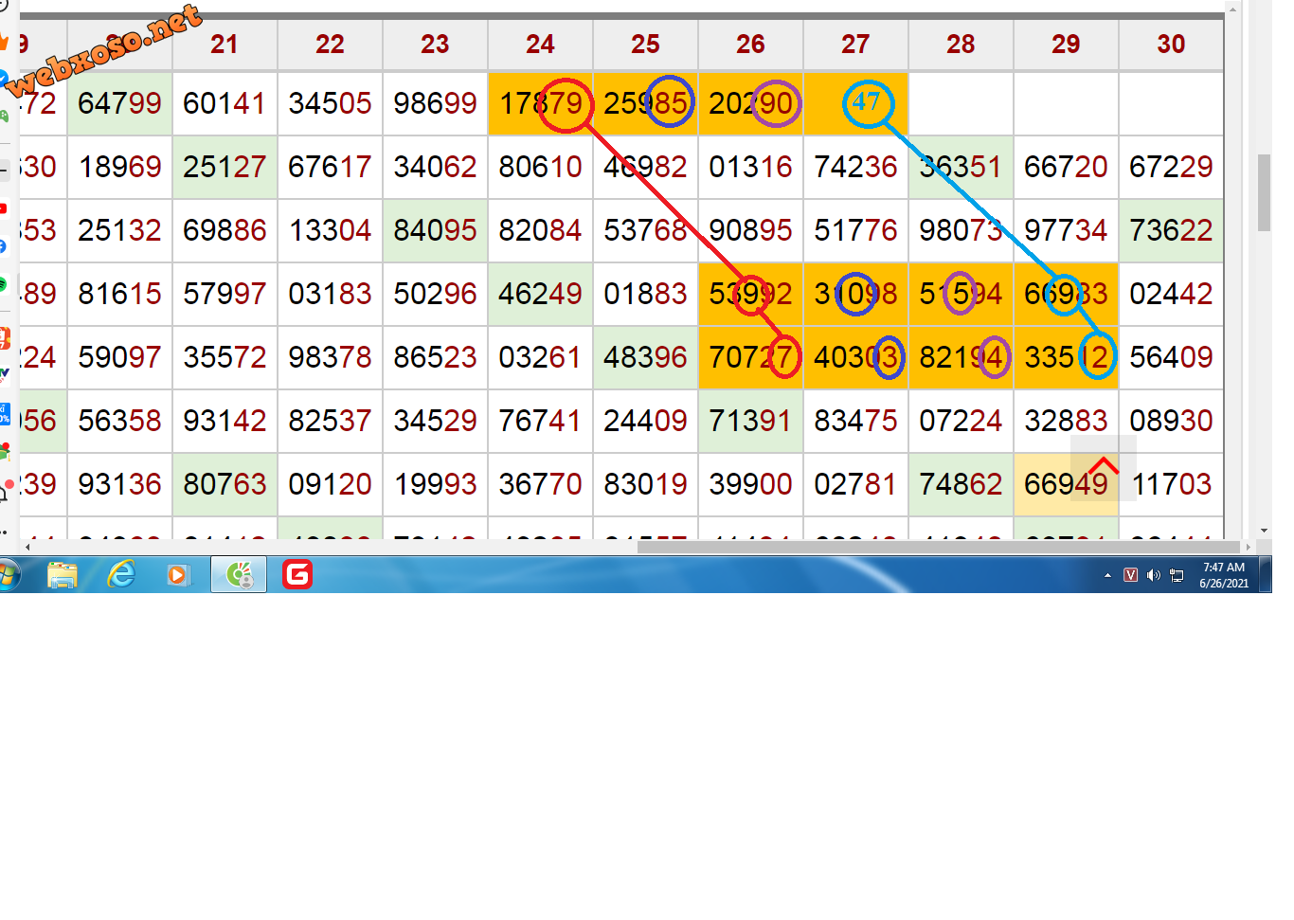Click the cell with number 70727
This screenshot has width=1294, height=920.
pos(750,357)
